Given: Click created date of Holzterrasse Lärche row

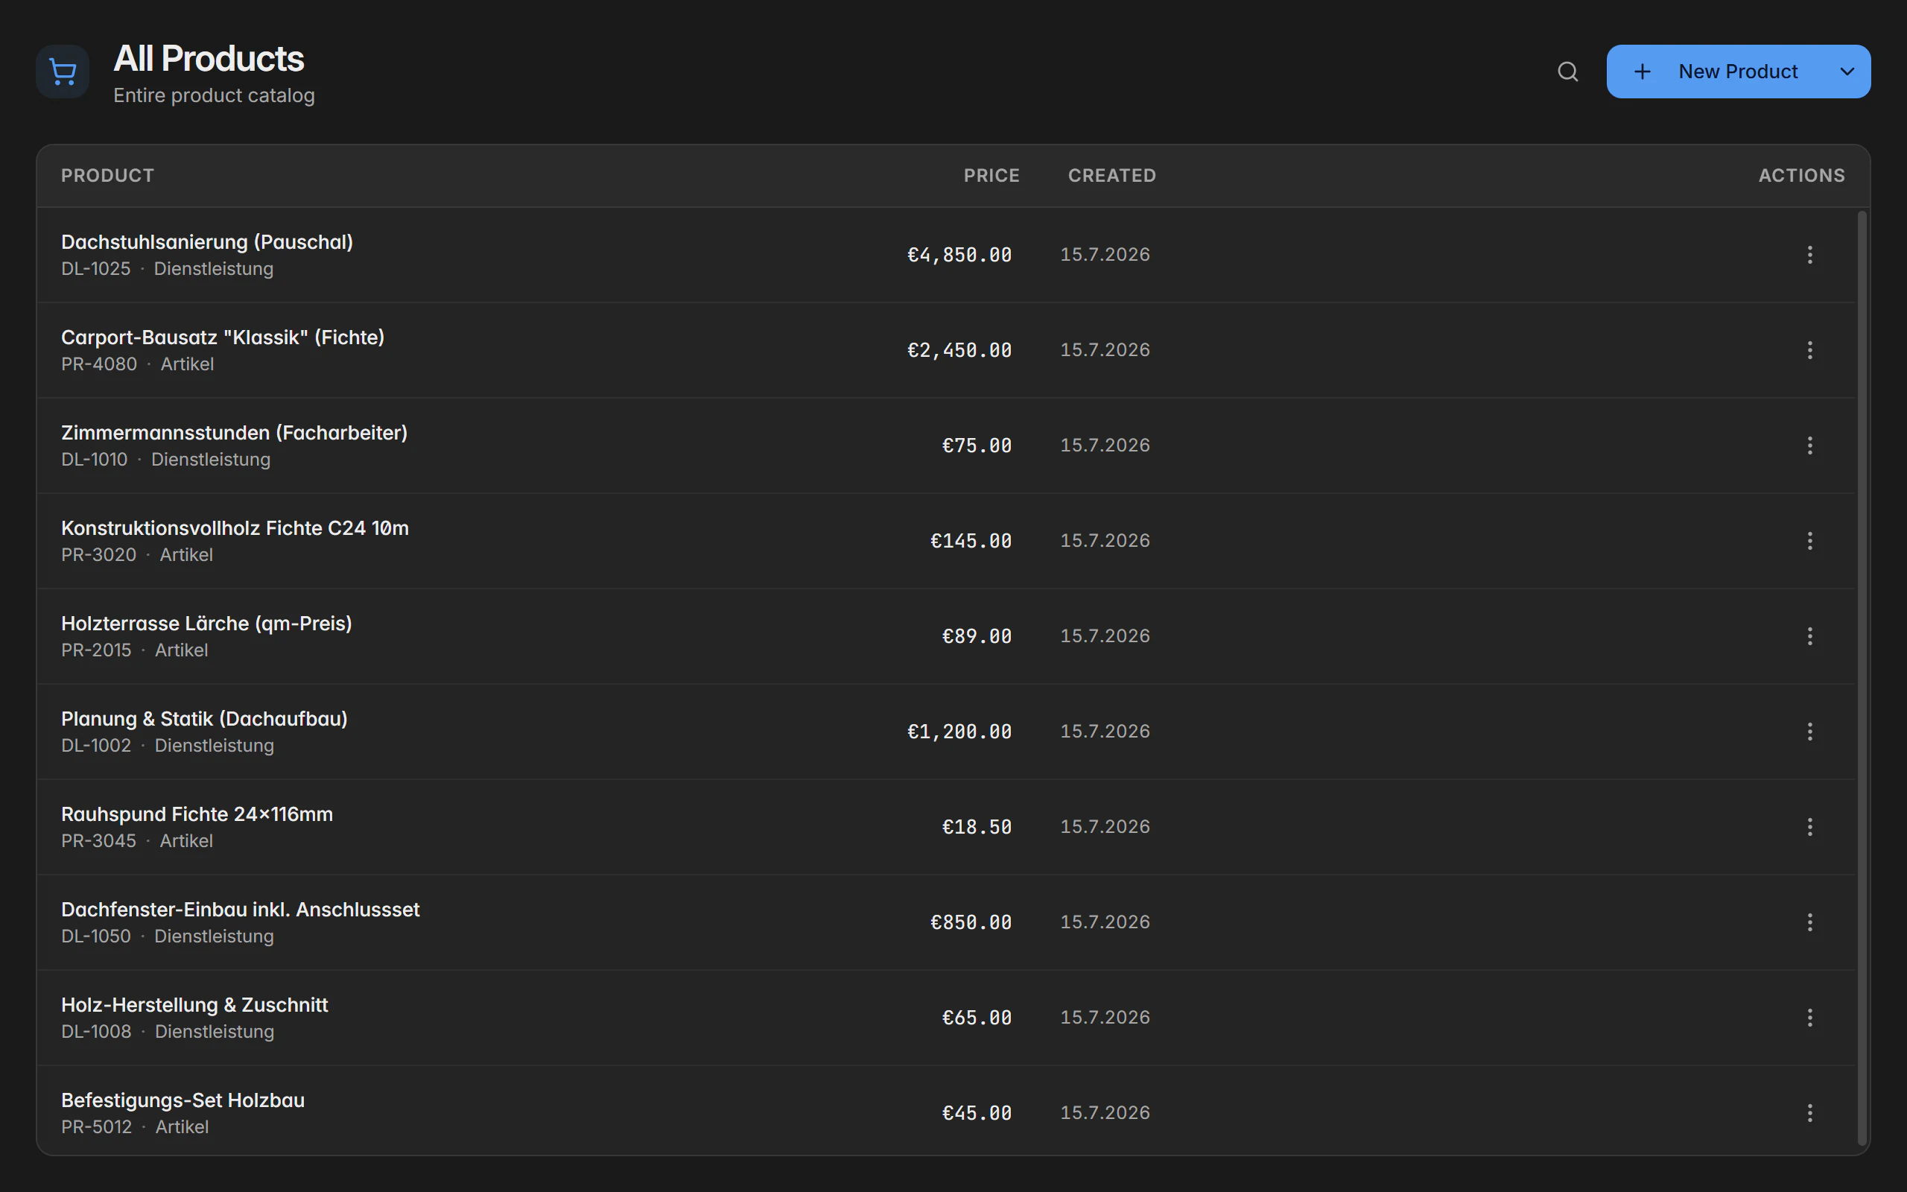Looking at the screenshot, I should coord(1105,636).
